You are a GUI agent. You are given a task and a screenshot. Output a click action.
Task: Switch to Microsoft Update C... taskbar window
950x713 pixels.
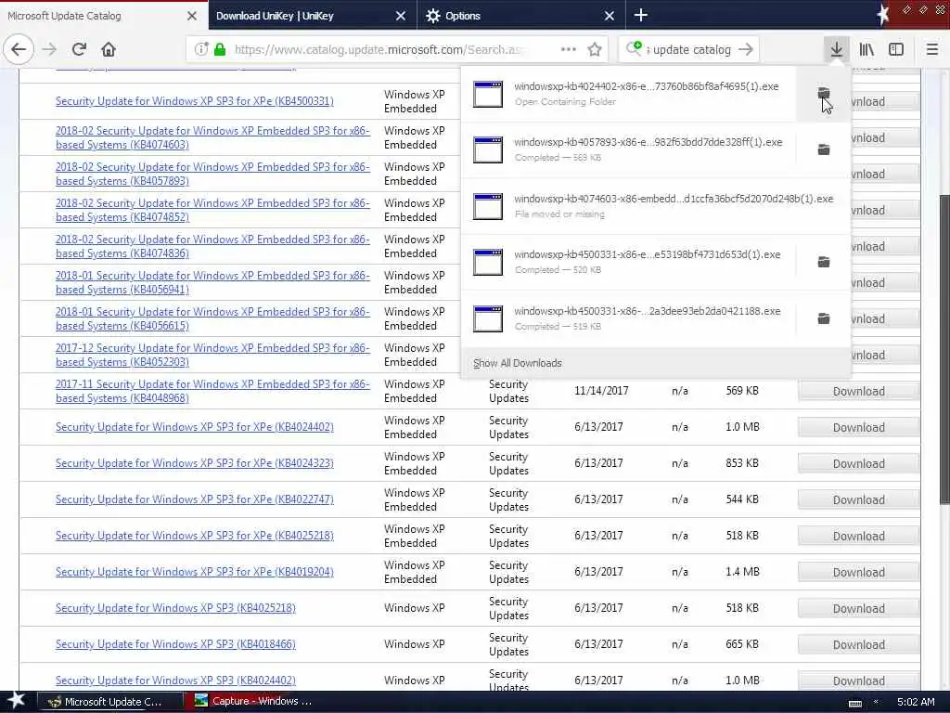pyautogui.click(x=111, y=702)
